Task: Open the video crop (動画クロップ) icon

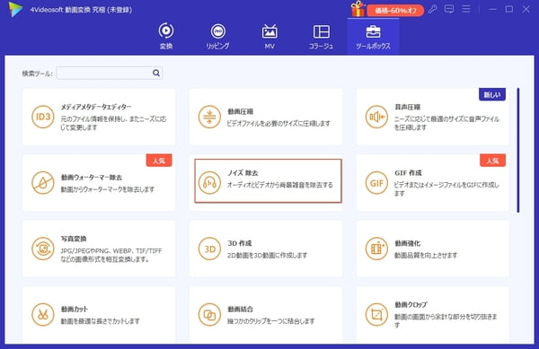Action: click(376, 314)
